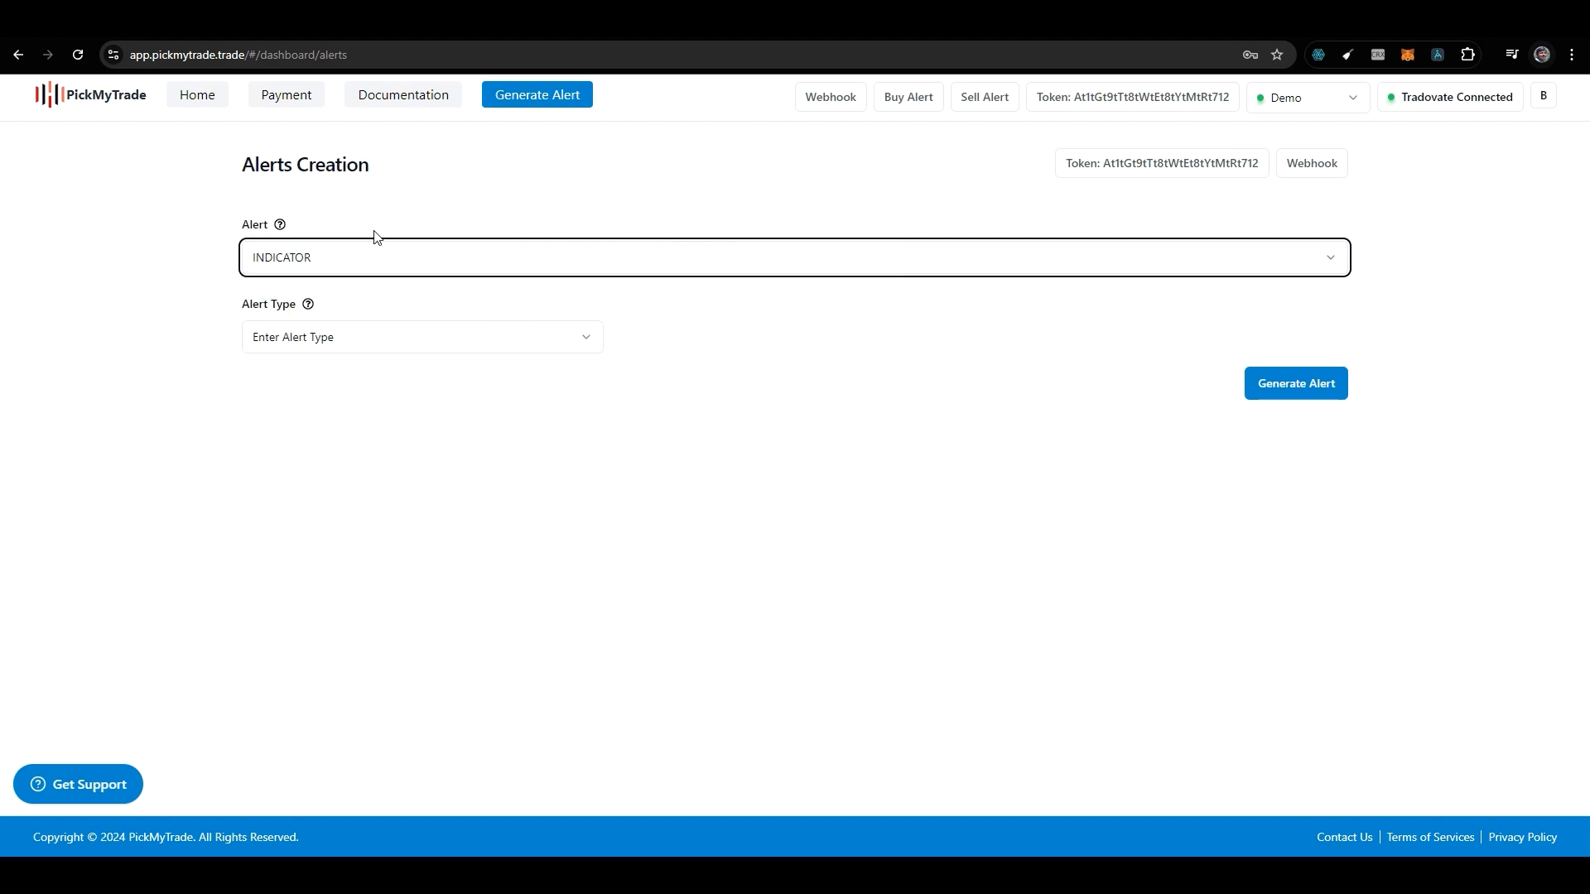
Task: Click the Generate Alert button
Action: pyautogui.click(x=1296, y=383)
